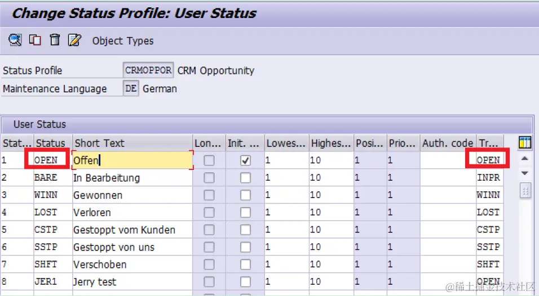Open table column configuration icon
The image size is (539, 296).
tap(525, 142)
